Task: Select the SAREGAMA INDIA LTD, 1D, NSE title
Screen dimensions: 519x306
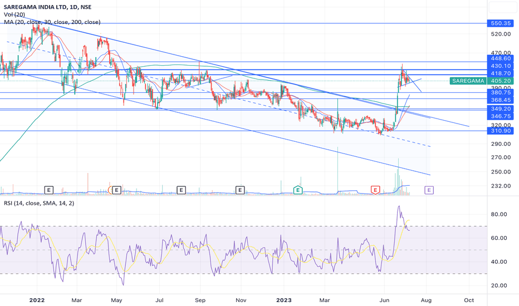Action: click(48, 7)
